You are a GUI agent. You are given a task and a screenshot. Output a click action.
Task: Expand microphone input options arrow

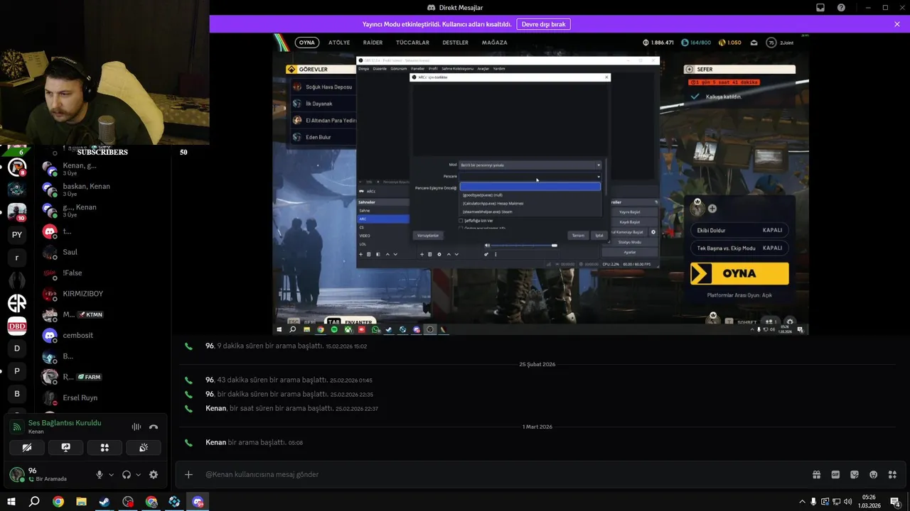(x=111, y=475)
